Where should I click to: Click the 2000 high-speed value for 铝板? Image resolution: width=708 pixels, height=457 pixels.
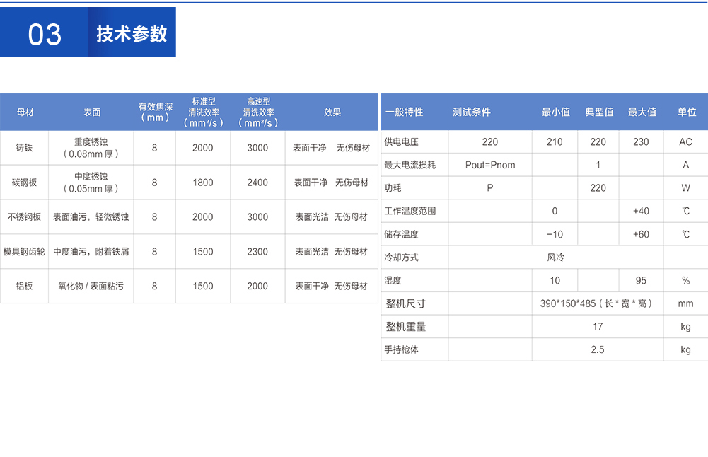pyautogui.click(x=257, y=286)
